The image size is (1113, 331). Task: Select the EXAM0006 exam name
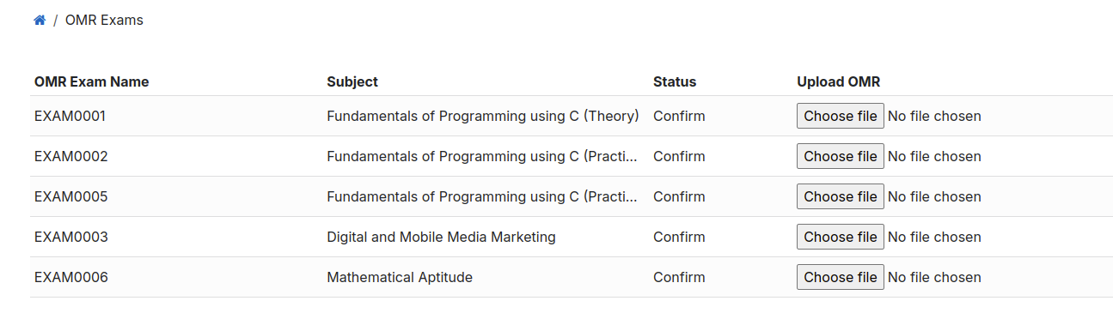71,277
